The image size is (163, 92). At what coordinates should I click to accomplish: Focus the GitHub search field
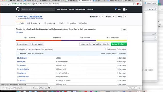[x=38, y=9]
